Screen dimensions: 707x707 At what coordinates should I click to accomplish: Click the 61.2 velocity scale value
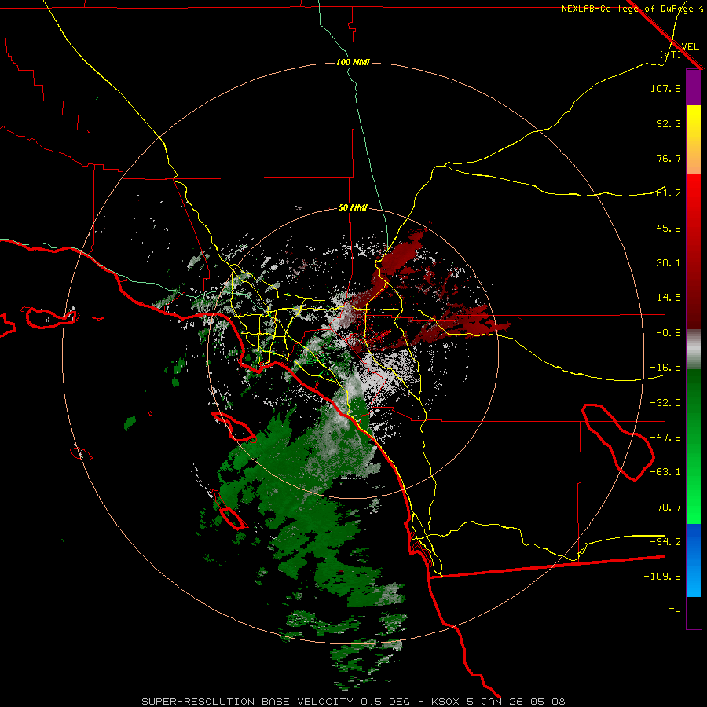point(669,193)
